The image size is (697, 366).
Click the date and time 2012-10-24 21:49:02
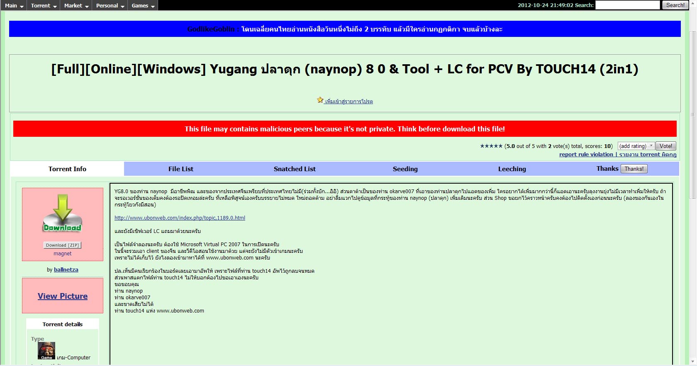click(x=546, y=5)
